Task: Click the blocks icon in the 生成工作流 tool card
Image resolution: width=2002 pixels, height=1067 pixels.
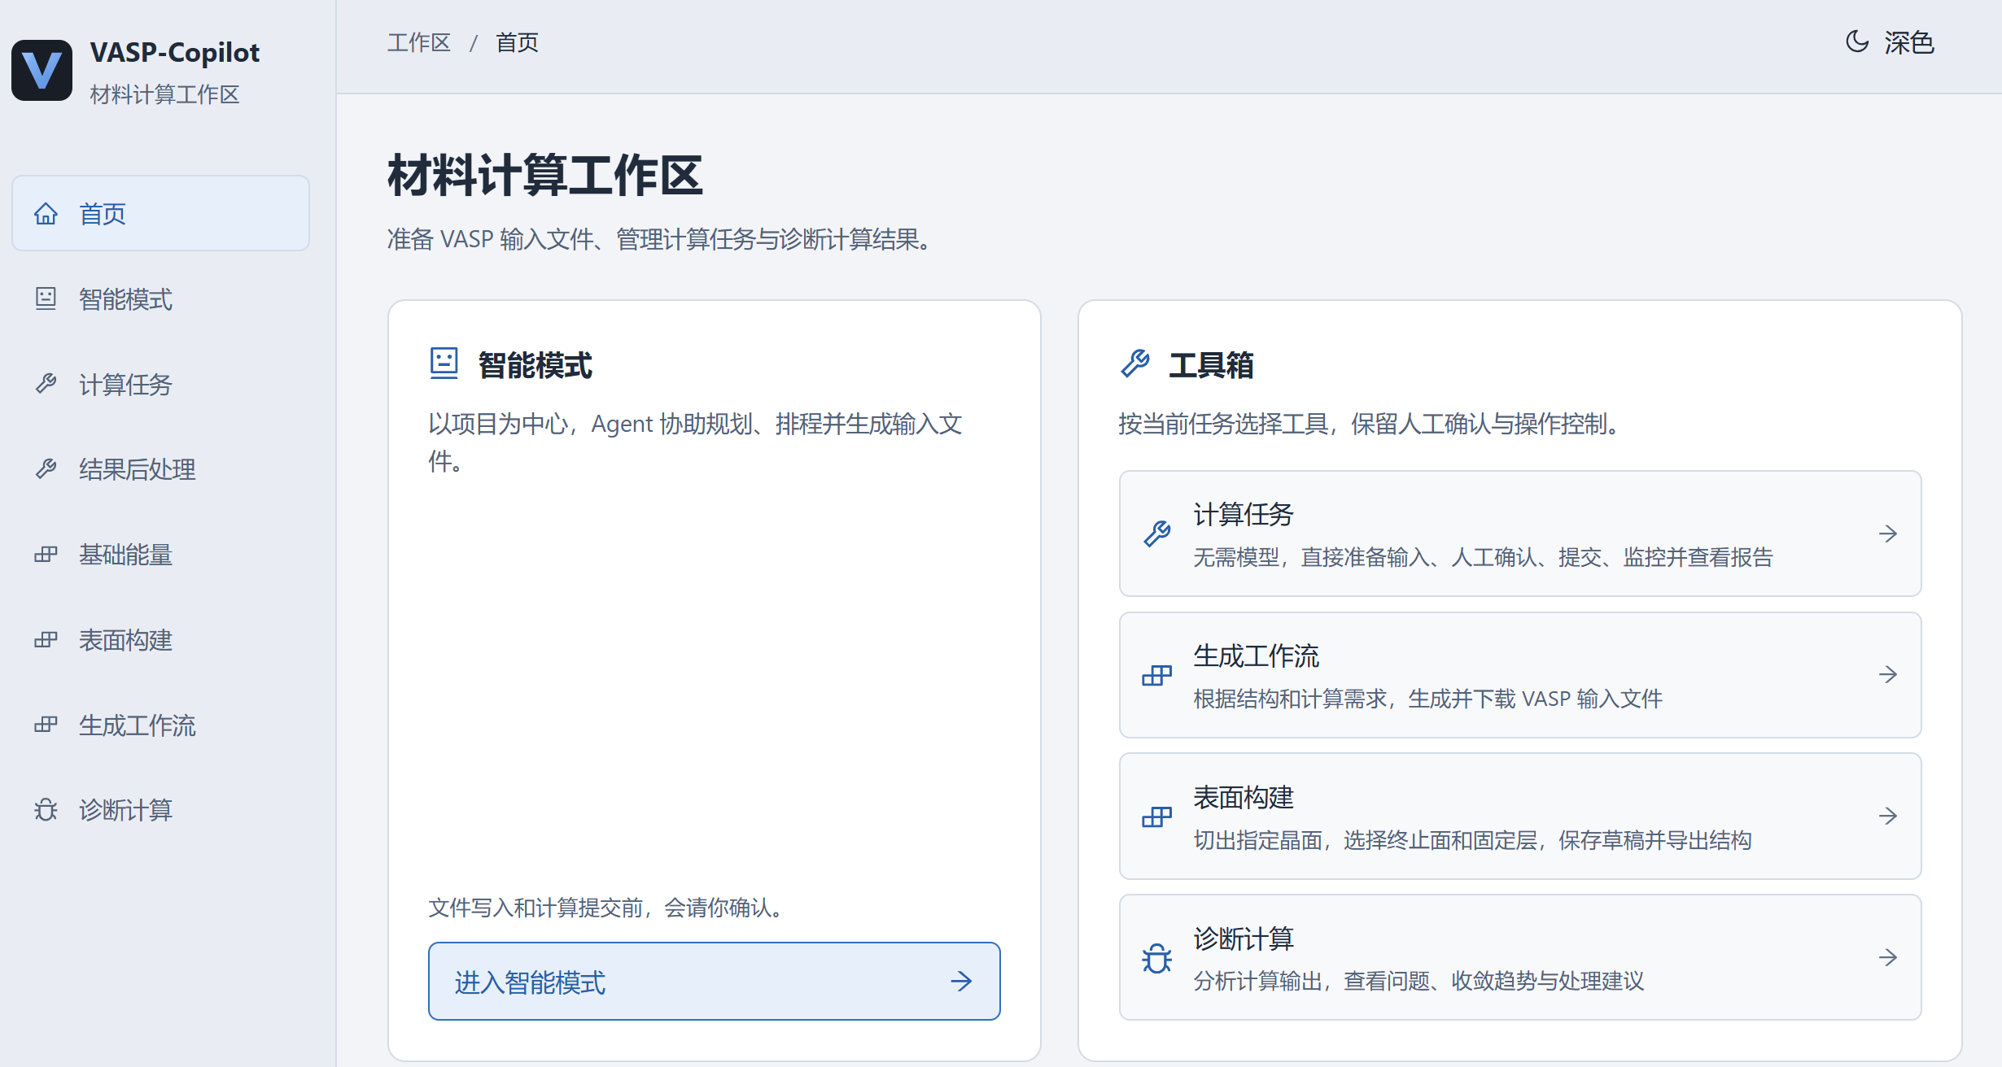Action: point(1156,675)
